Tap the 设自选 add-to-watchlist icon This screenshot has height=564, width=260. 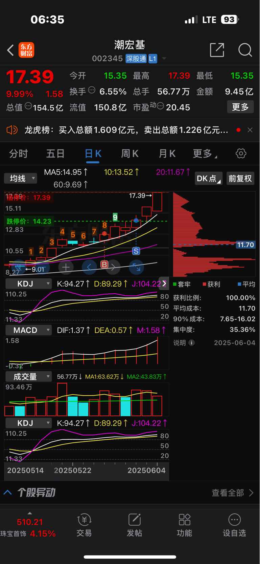click(234, 525)
